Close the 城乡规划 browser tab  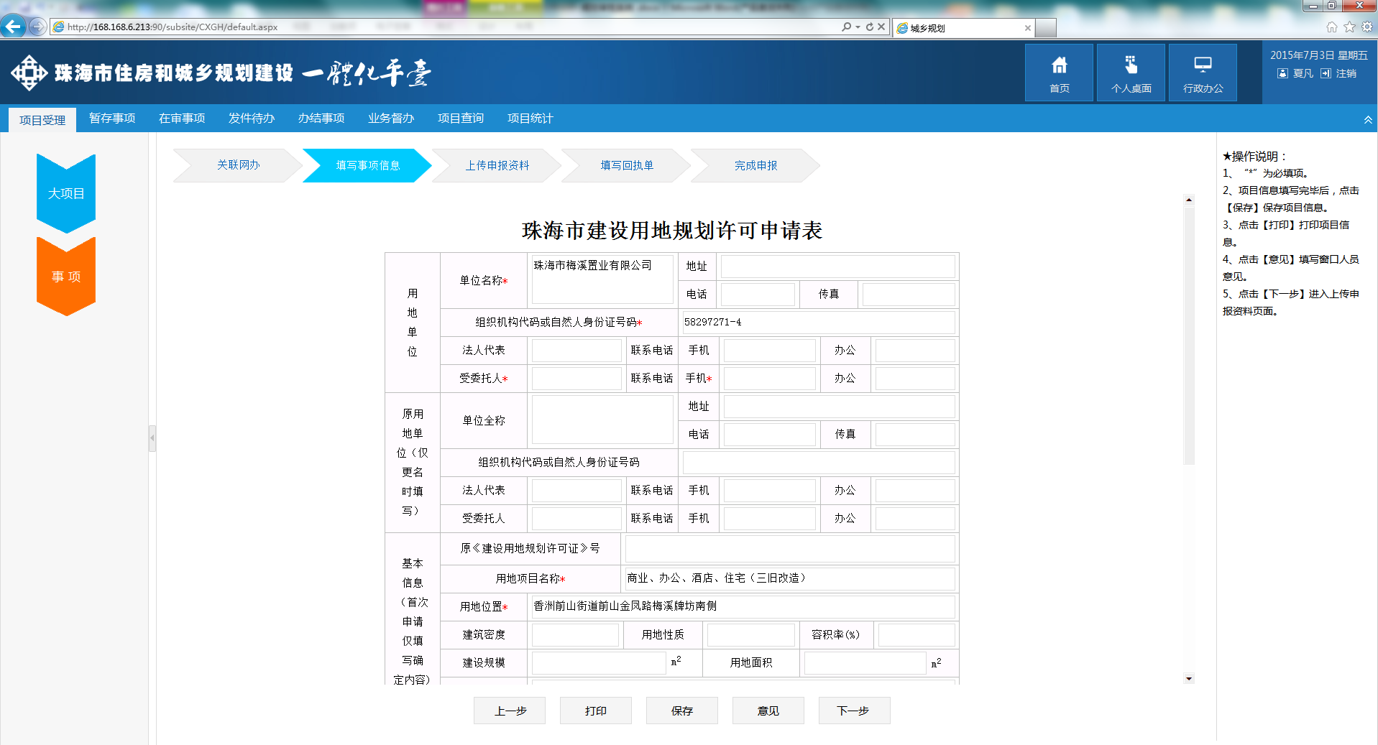coord(1027,28)
